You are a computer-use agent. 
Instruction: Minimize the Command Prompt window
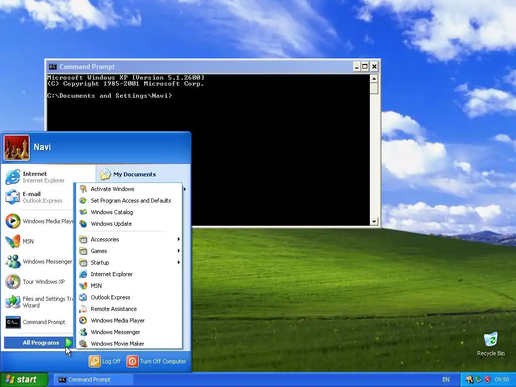pos(357,67)
